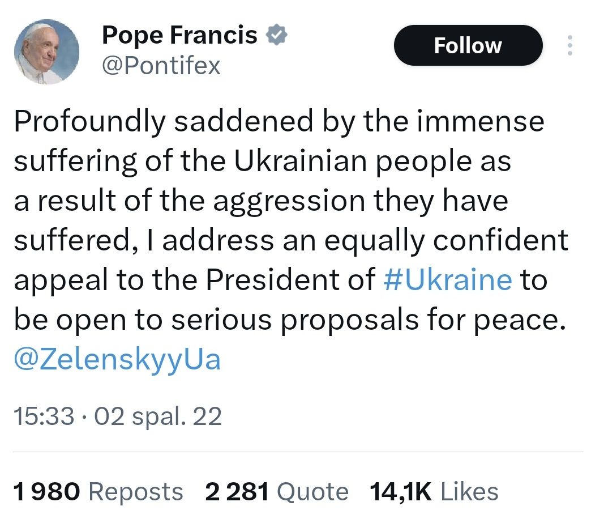The image size is (604, 523).
Task: Click the Likes label
Action: pyautogui.click(x=469, y=492)
